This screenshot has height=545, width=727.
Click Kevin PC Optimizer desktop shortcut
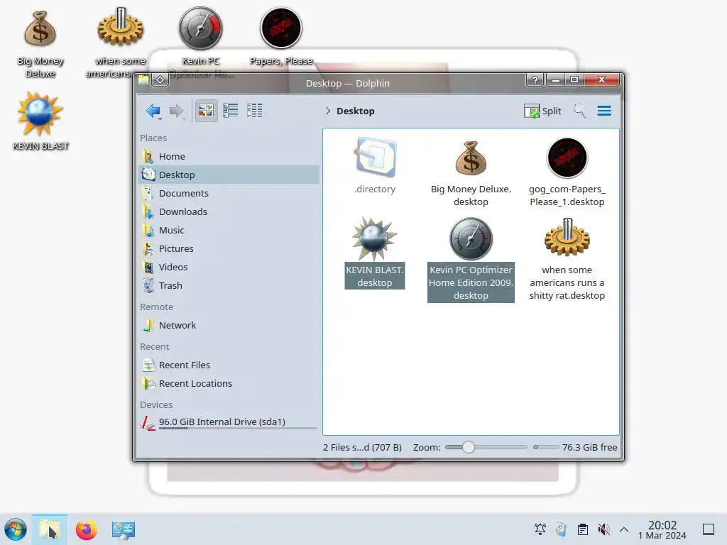(x=201, y=43)
